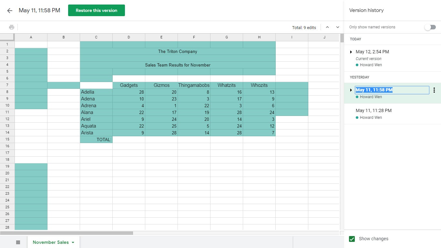Click Alana's Whozits value 24
This screenshot has height=248, width=441.
[259, 112]
